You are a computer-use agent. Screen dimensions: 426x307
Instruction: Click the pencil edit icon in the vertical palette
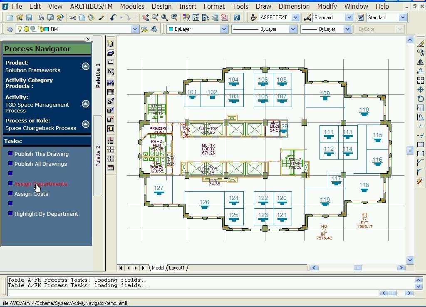tap(111, 101)
